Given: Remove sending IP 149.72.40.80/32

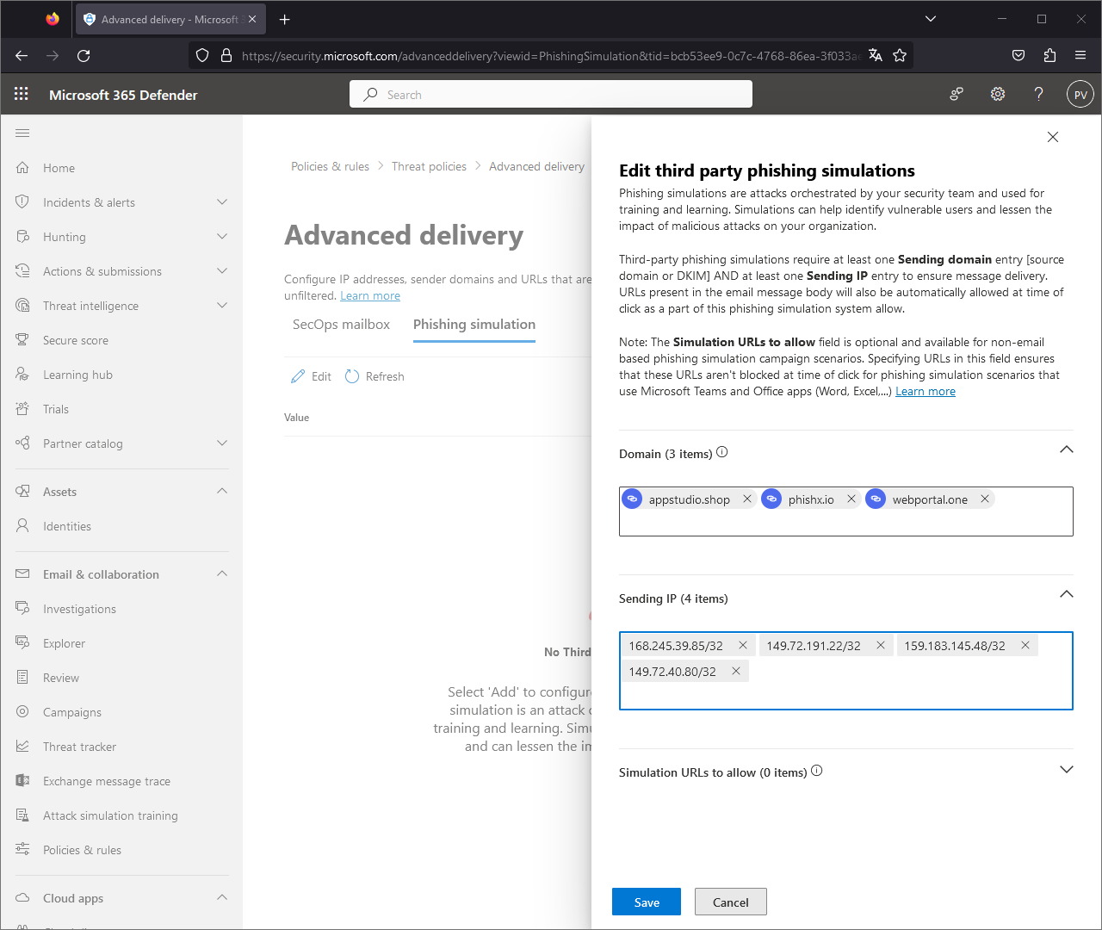Looking at the screenshot, I should (x=736, y=671).
